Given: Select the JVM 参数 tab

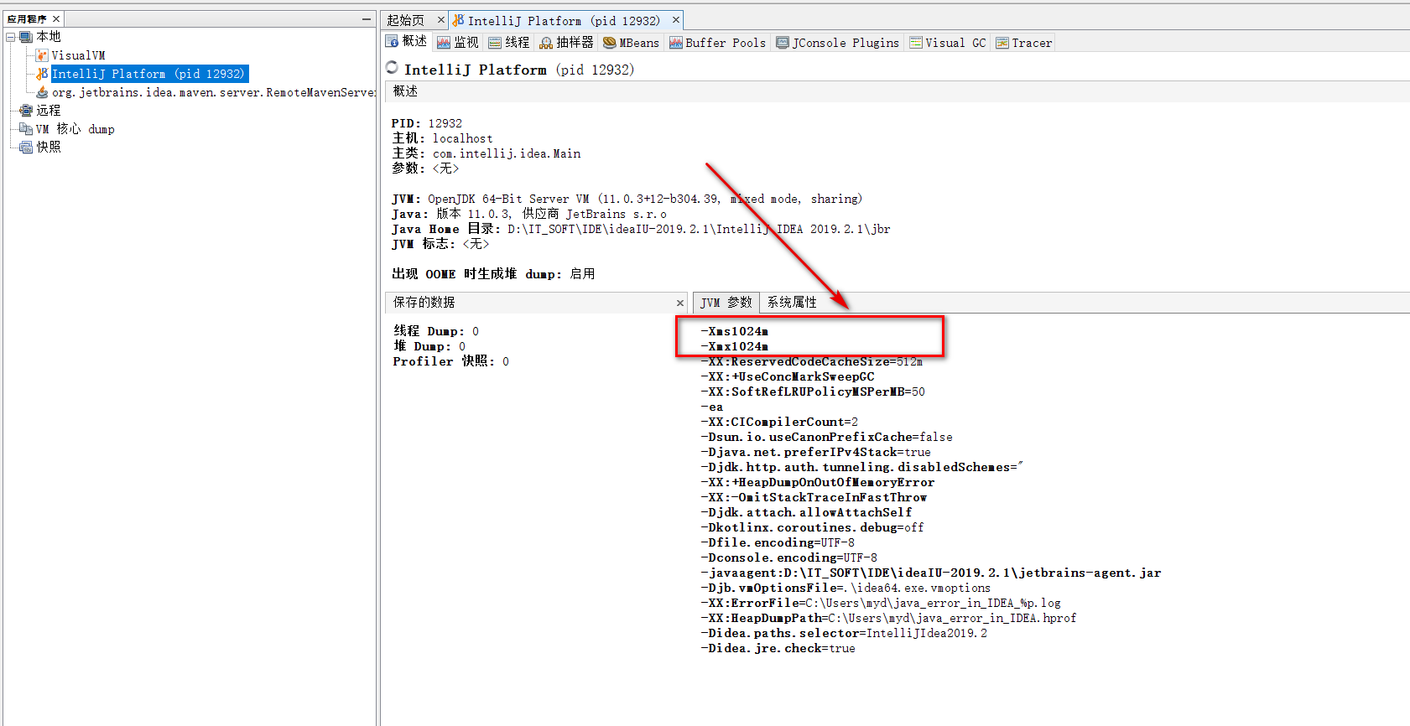Looking at the screenshot, I should 726,303.
